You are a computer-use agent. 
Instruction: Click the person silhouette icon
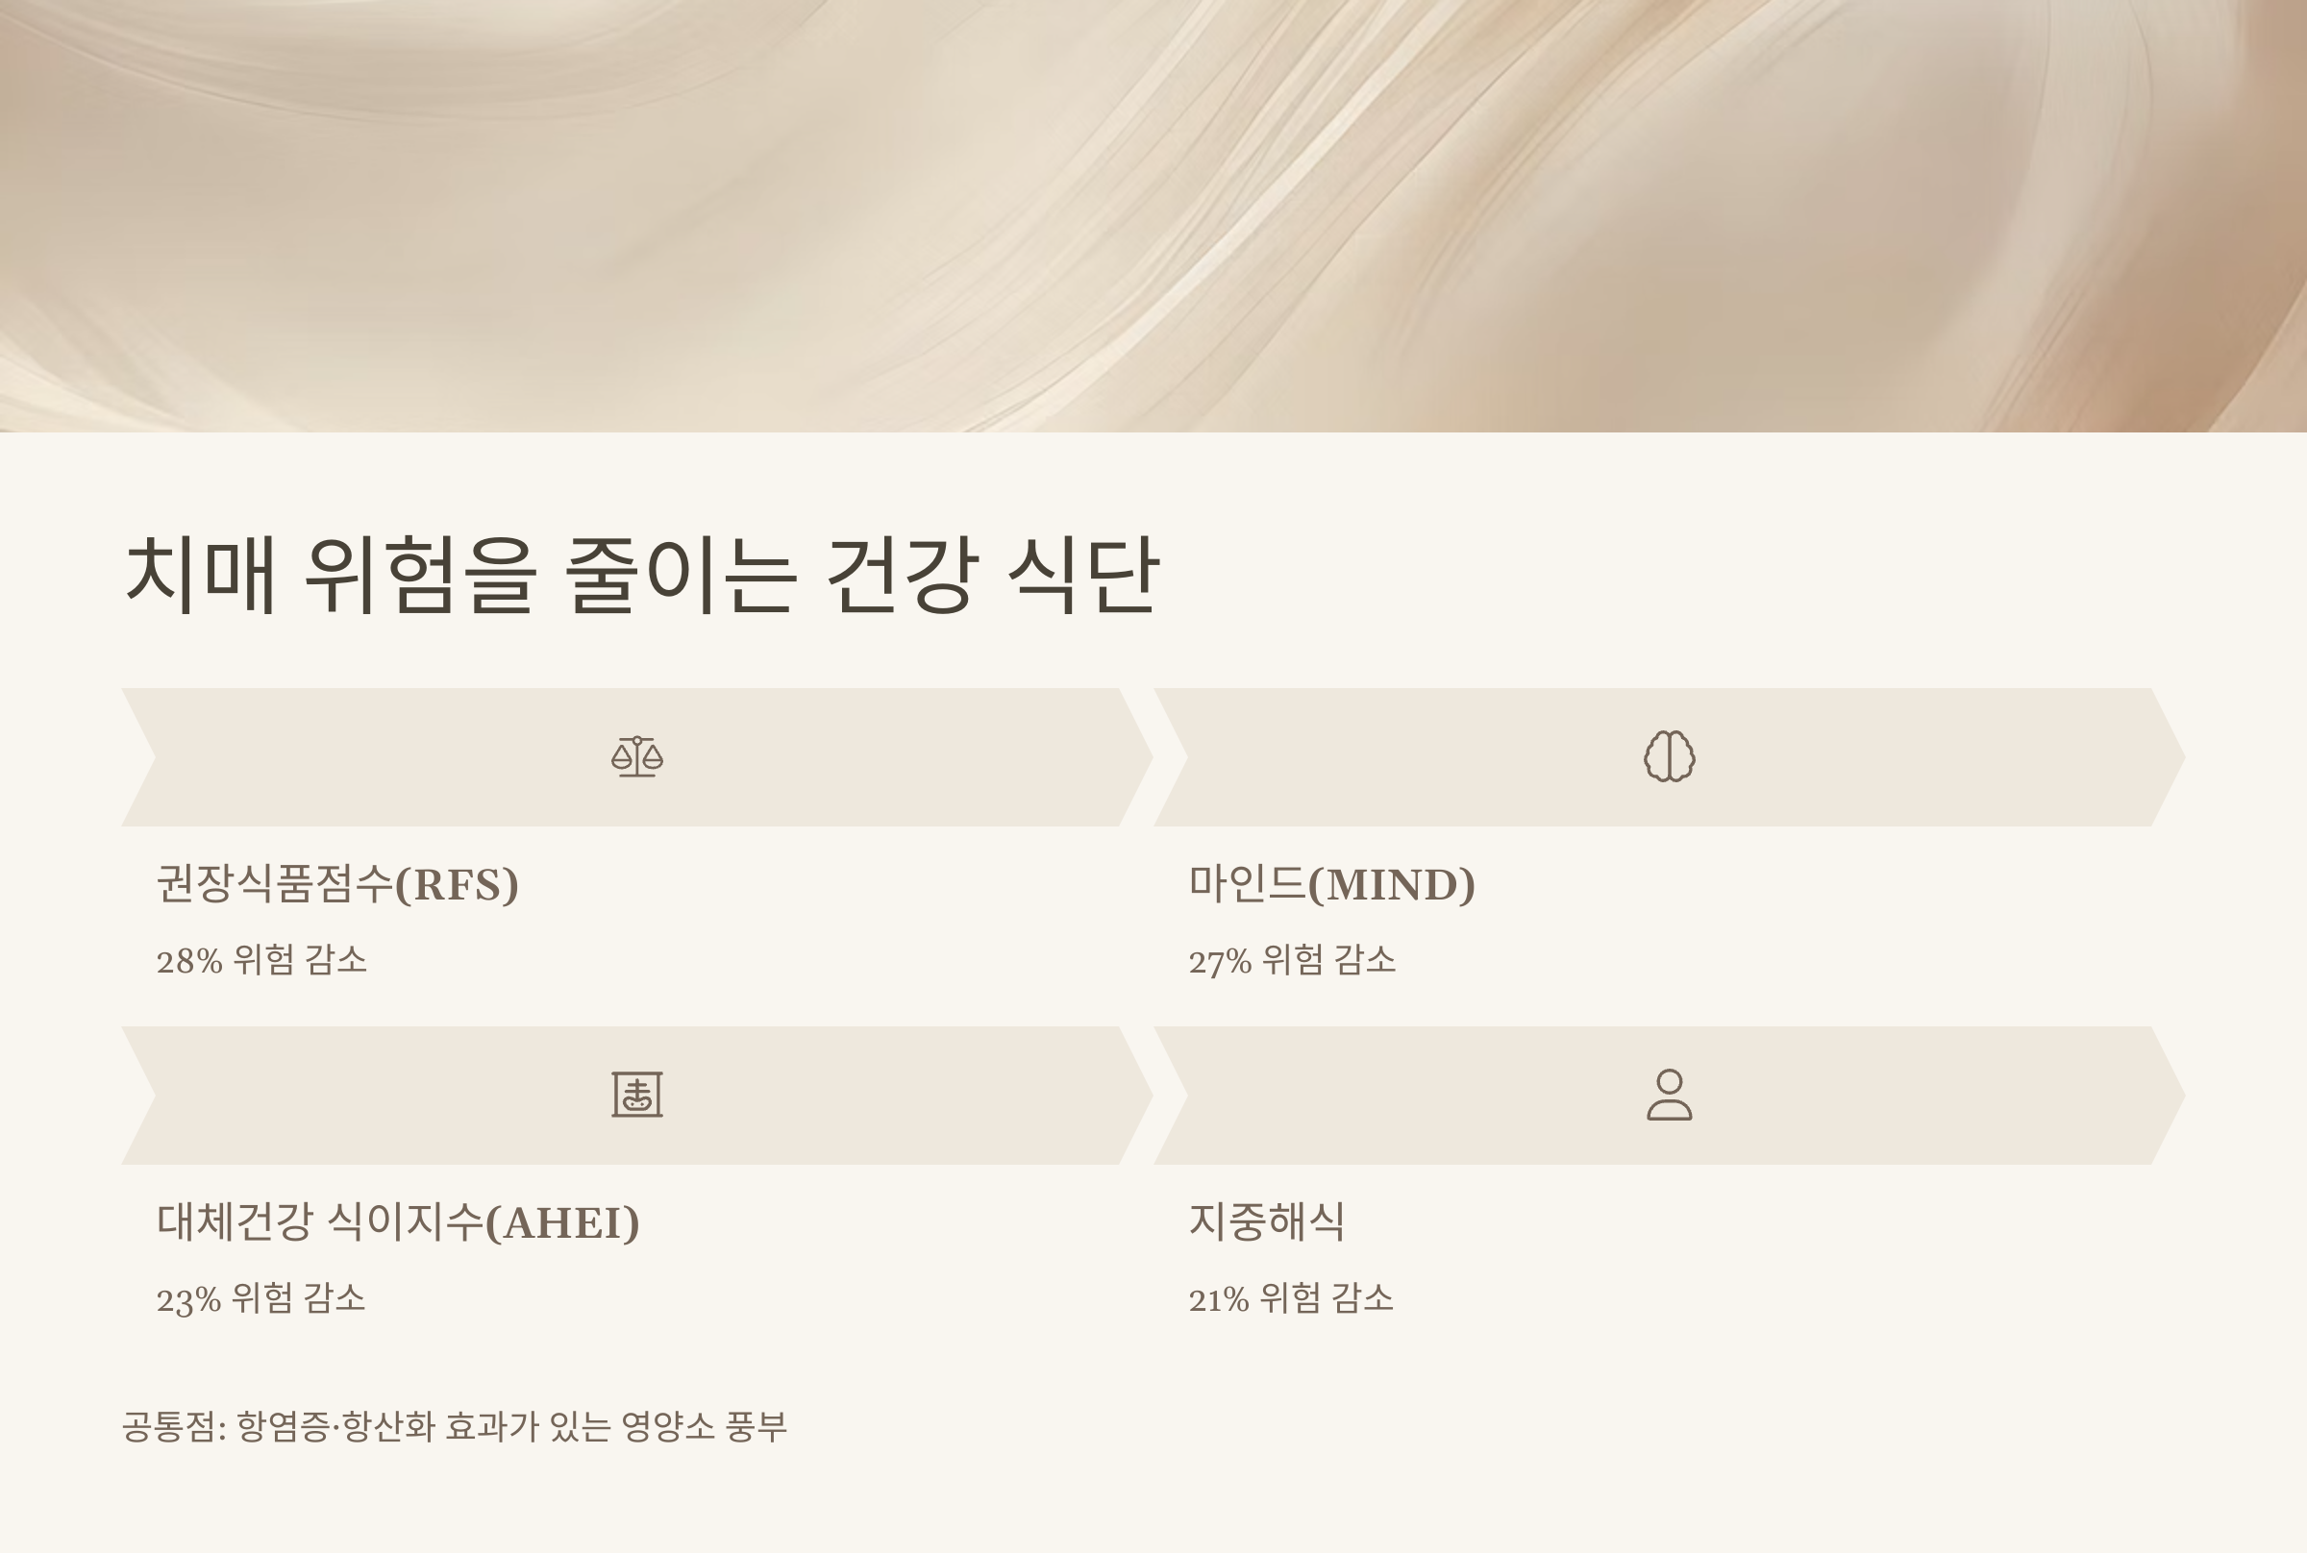coord(1669,1096)
